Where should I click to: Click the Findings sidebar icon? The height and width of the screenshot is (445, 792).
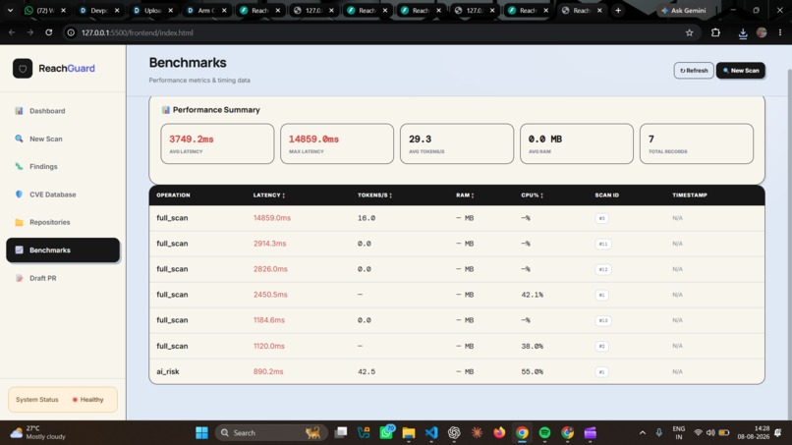[20, 166]
